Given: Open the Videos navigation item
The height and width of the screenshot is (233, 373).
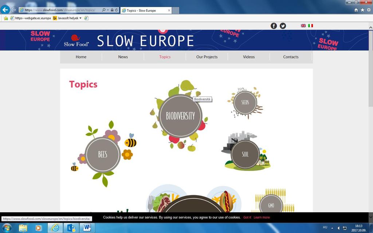Looking at the screenshot, I should 249,57.
